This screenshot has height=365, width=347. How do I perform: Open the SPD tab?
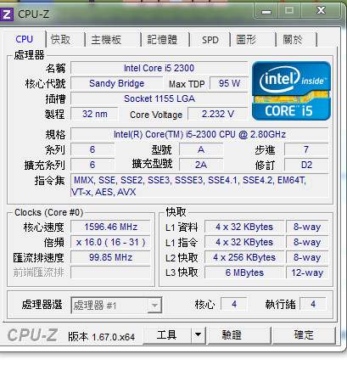(210, 40)
